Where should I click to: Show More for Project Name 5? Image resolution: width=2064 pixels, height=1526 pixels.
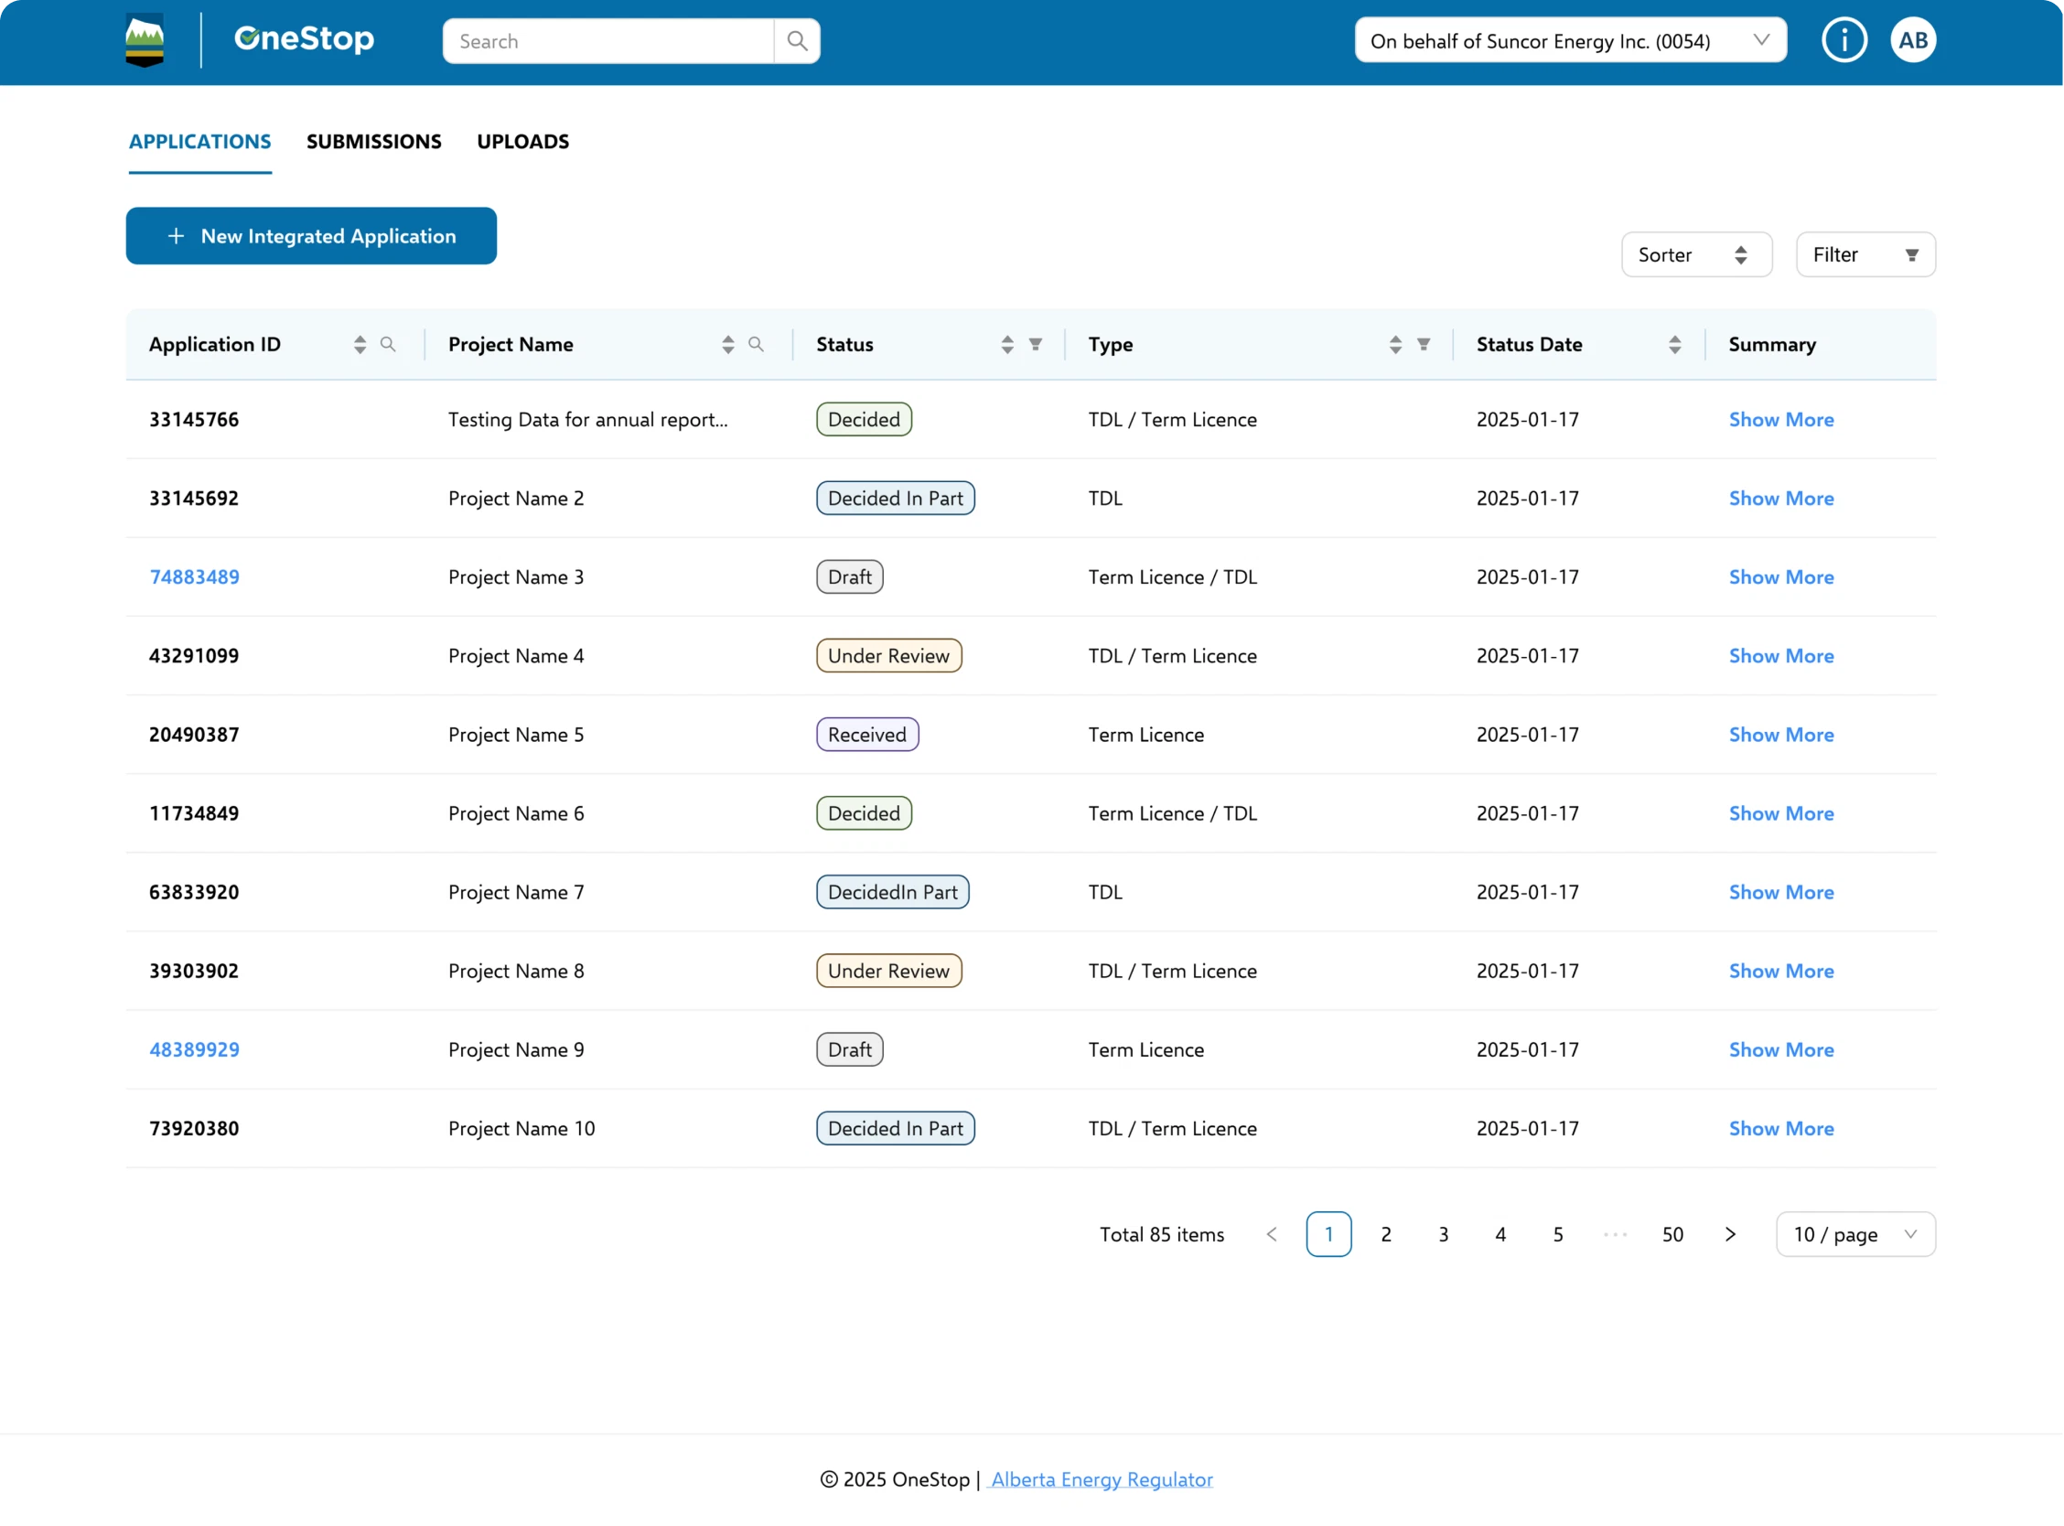(x=1781, y=735)
